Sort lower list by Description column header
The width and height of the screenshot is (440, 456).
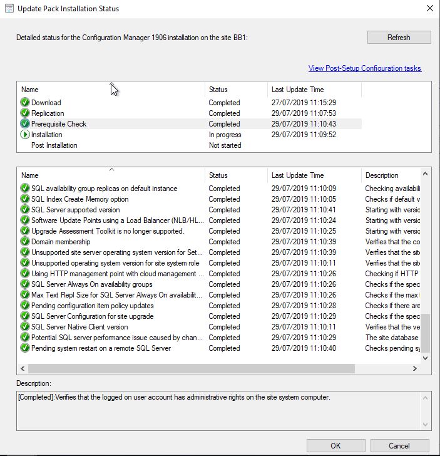tap(391, 175)
